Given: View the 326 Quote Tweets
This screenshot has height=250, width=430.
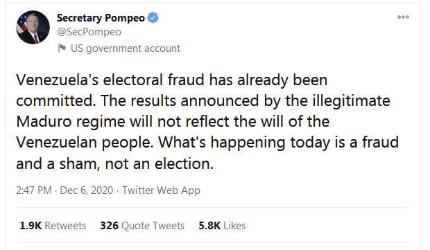Looking at the screenshot, I should (x=142, y=226).
